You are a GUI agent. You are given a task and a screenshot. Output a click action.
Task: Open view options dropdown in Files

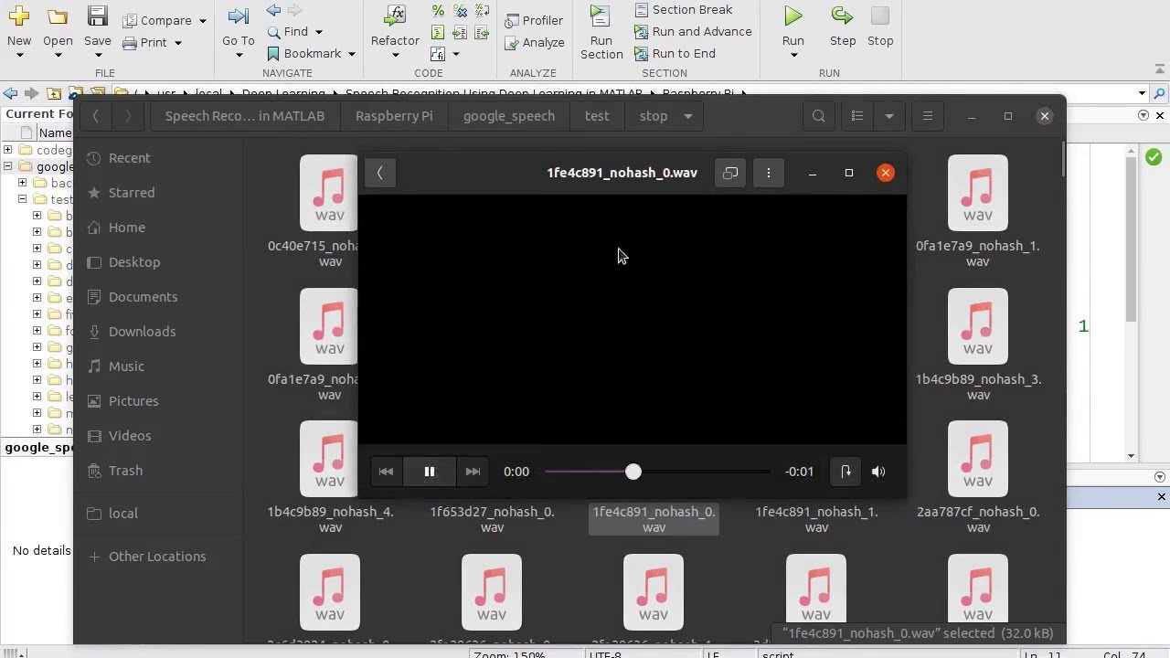tap(888, 116)
